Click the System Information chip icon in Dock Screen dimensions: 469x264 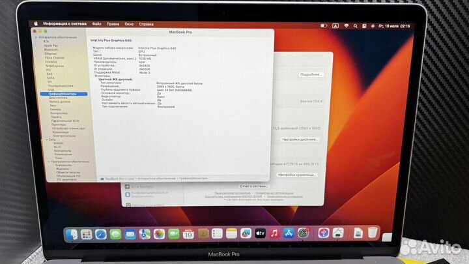tap(338, 233)
